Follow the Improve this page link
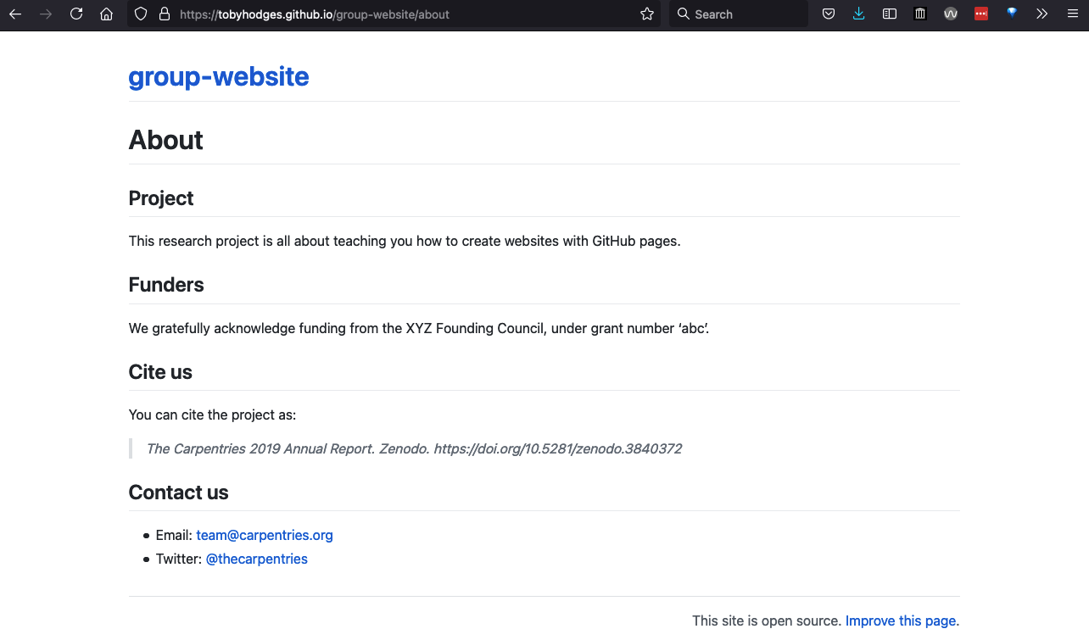This screenshot has width=1089, height=640. click(x=902, y=621)
